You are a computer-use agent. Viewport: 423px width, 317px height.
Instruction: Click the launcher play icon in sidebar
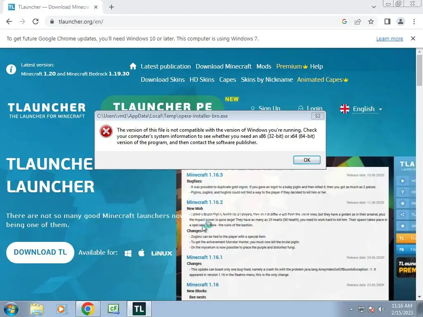pyautogui.click(x=402, y=181)
